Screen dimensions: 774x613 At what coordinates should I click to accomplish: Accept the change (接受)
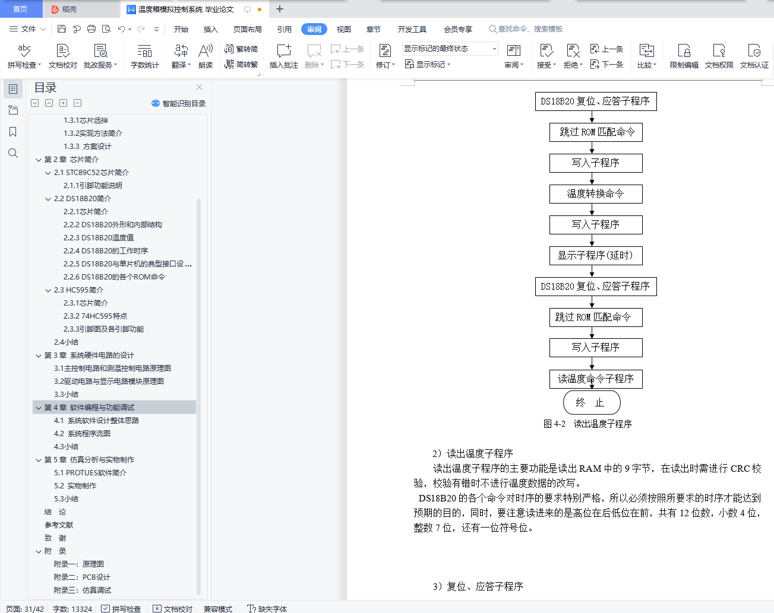[546, 56]
